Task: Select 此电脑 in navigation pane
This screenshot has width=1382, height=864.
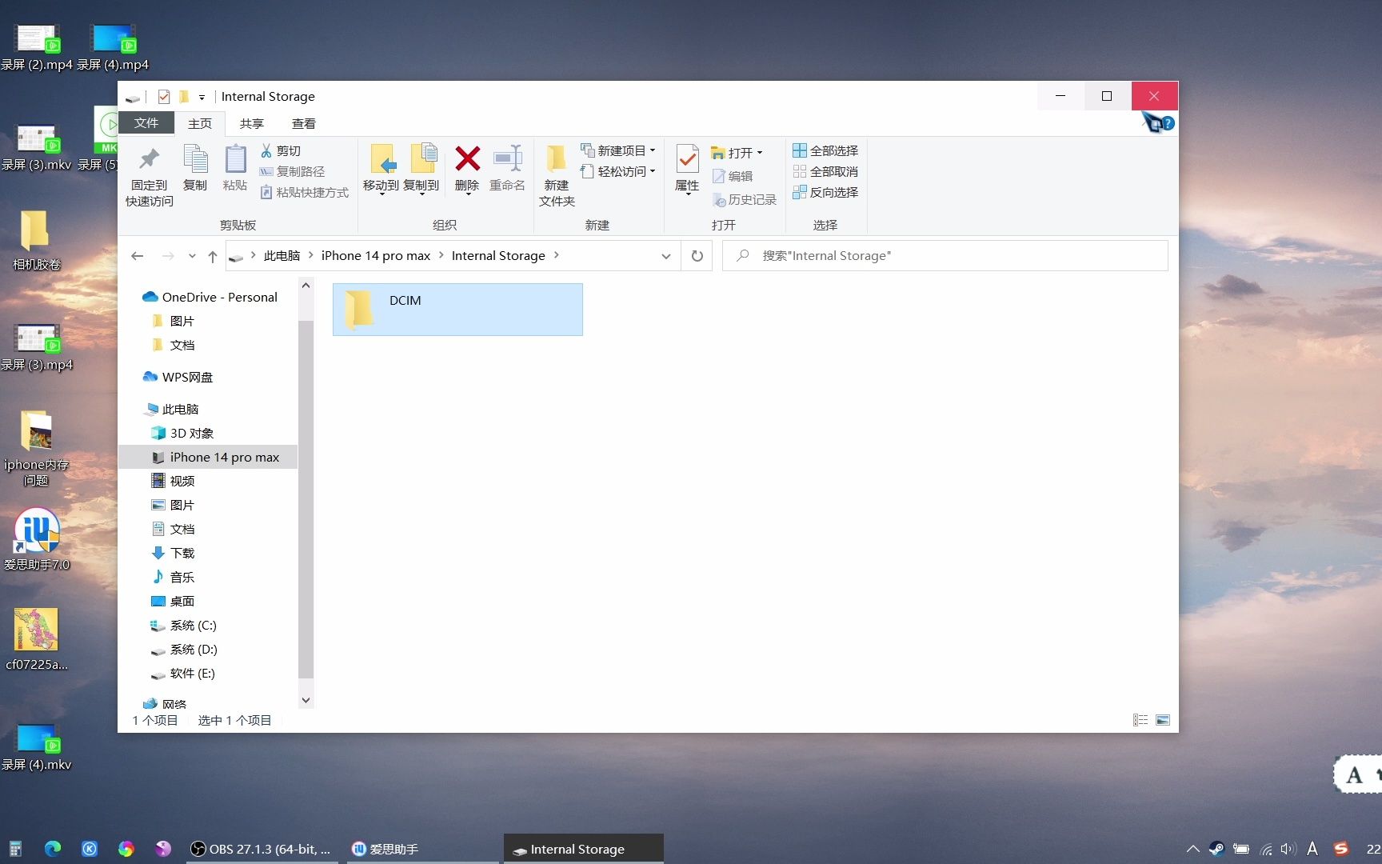Action: [171, 409]
